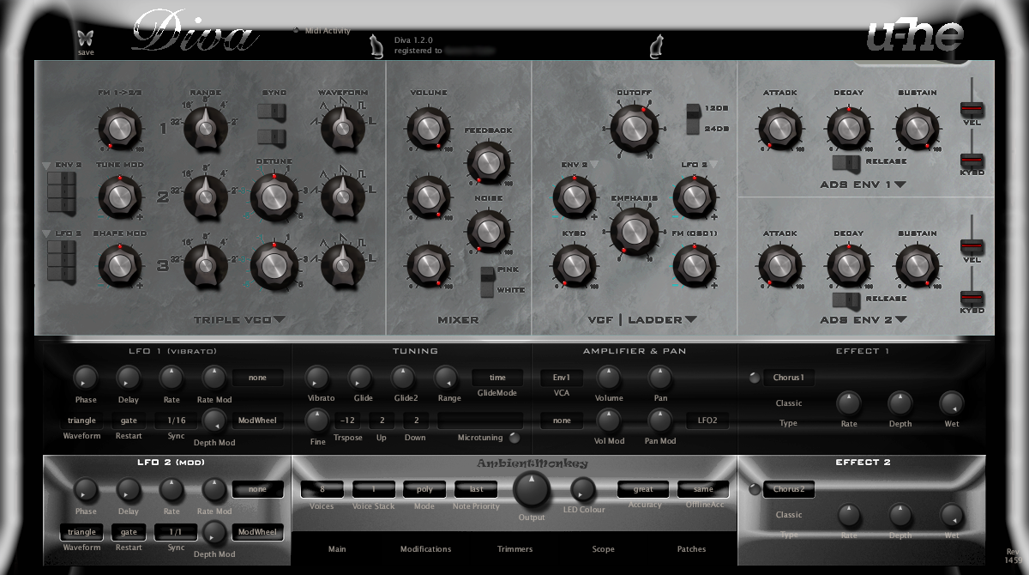1029x575 pixels.
Task: Click the LFO2 Pan Mod source box
Action: (707, 421)
